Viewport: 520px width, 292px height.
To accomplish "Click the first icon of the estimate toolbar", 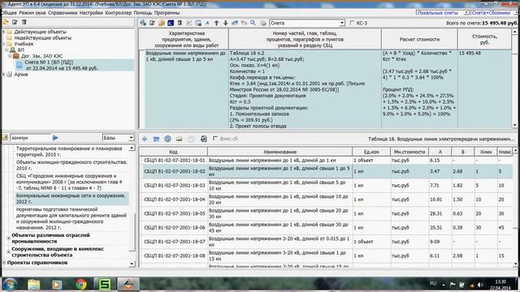I will 143,23.
